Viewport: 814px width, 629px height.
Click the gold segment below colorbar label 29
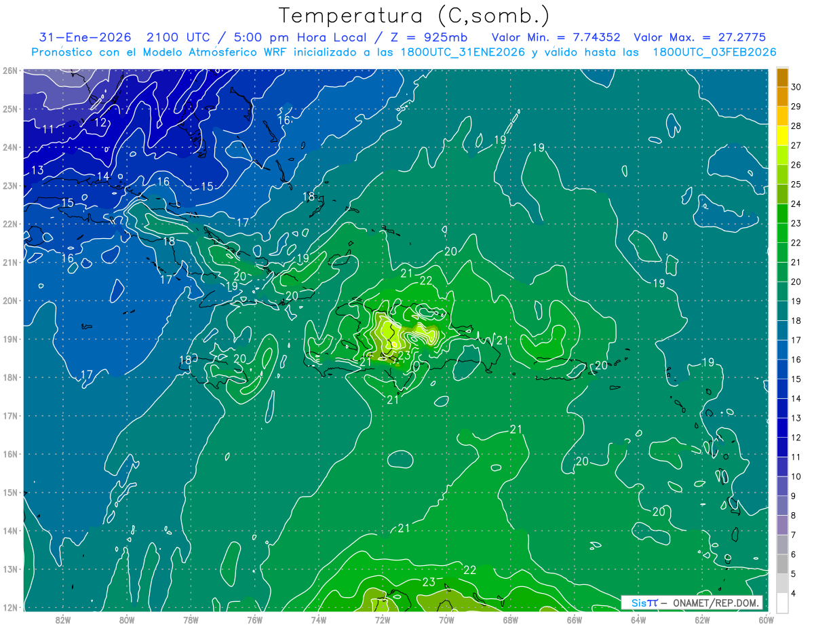(782, 116)
